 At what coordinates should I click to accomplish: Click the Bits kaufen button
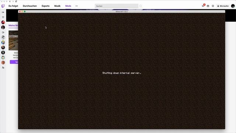pos(223,6)
